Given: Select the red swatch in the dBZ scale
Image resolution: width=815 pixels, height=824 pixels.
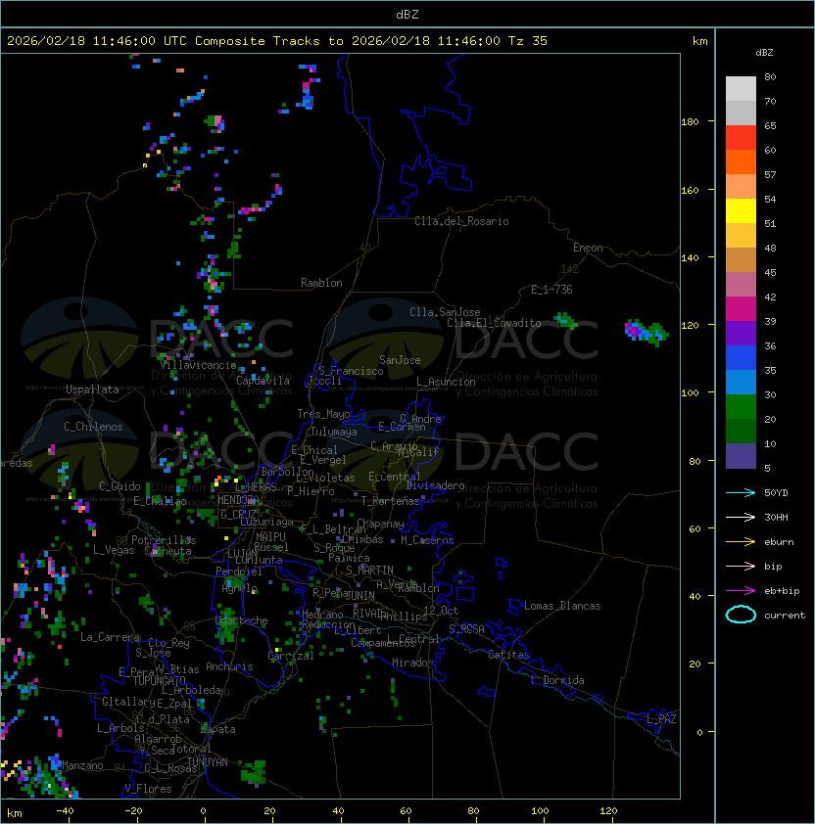Looking at the screenshot, I should coord(741,137).
